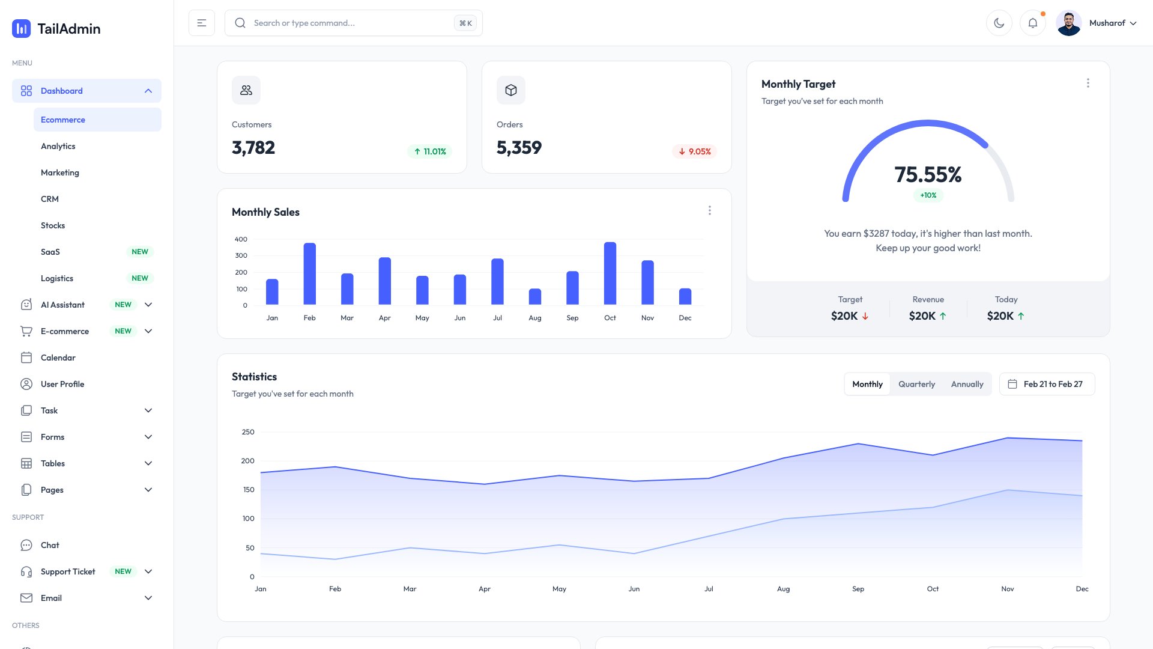1153x649 pixels.
Task: Open the Monthly Sales options menu
Action: pos(710,210)
